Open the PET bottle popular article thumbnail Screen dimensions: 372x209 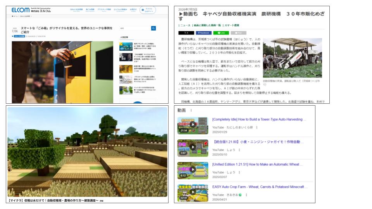click(x=126, y=90)
